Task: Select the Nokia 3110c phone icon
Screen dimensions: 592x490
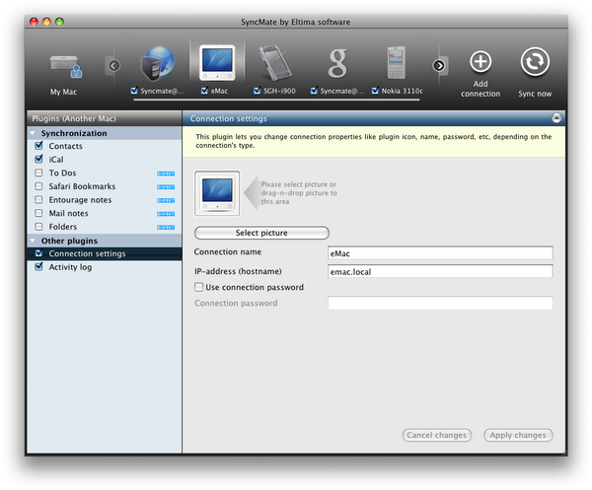Action: coord(396,63)
